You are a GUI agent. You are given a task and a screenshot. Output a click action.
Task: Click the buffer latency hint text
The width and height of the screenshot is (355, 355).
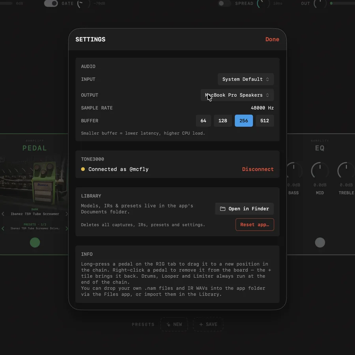pos(143,133)
